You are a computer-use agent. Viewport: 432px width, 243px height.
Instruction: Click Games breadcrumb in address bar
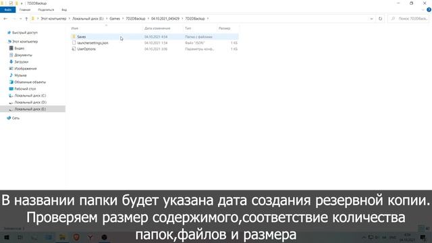115,19
